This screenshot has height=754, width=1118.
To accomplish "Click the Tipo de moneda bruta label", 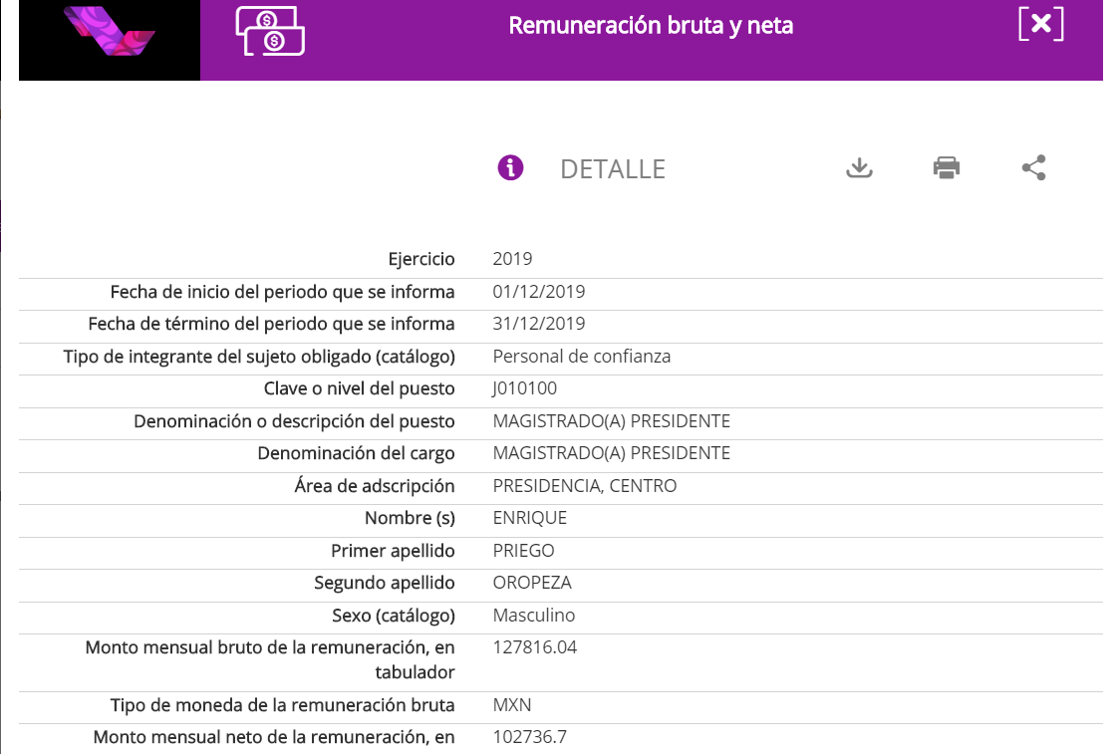I will point(282,705).
